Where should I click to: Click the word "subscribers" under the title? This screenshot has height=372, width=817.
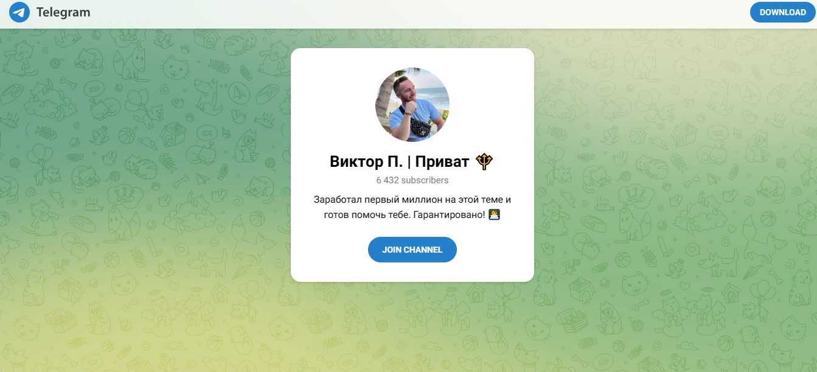[x=425, y=180]
